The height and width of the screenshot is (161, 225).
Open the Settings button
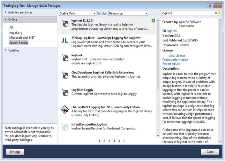click(x=15, y=152)
